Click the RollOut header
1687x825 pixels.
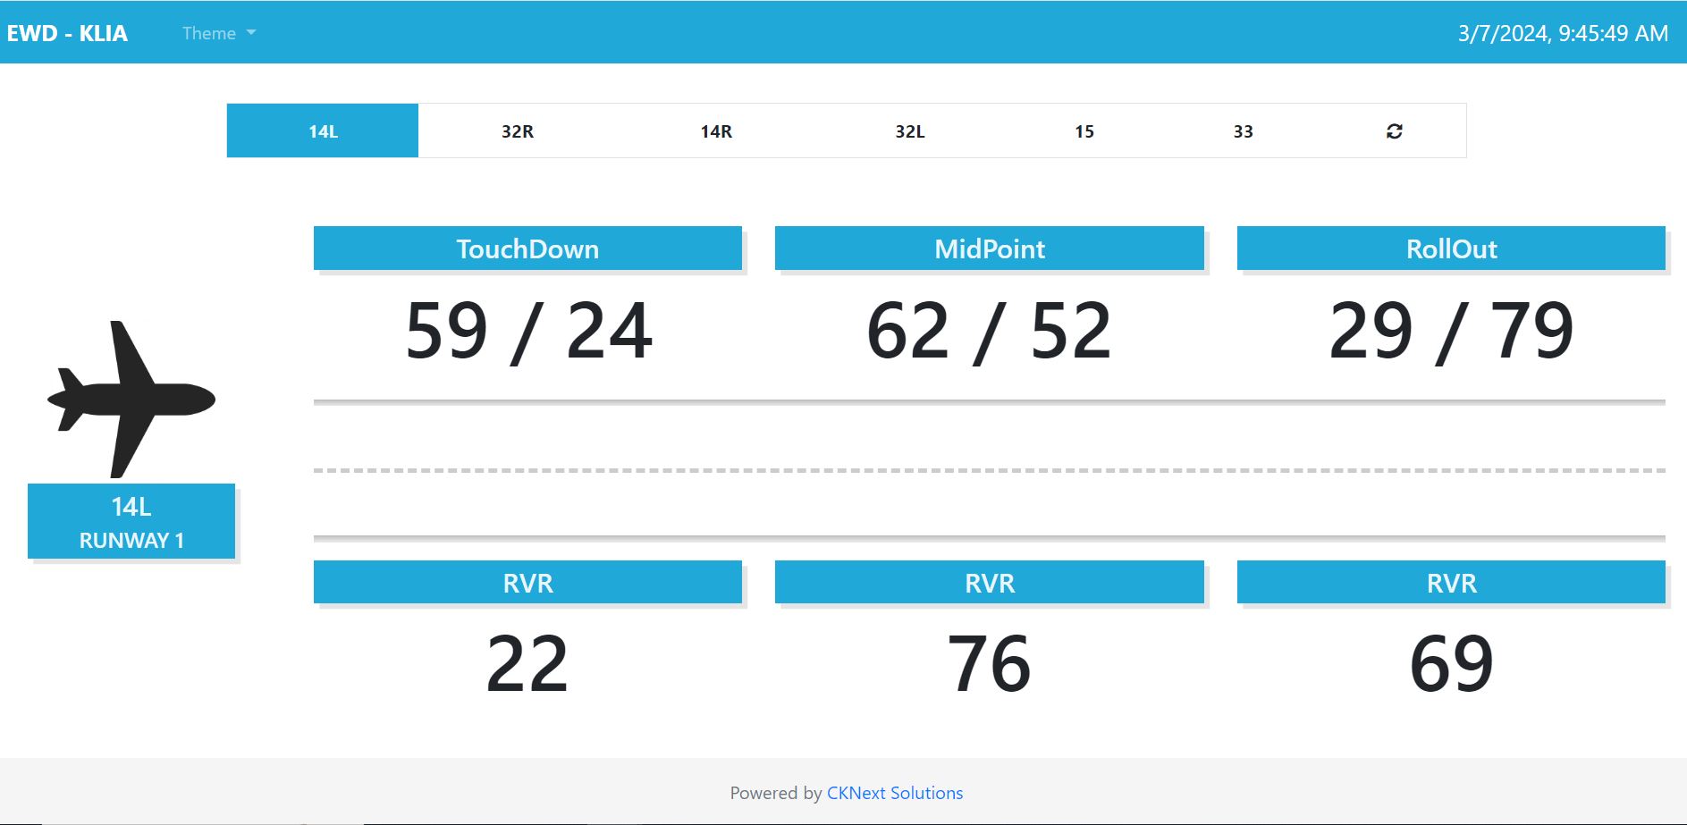tap(1450, 248)
